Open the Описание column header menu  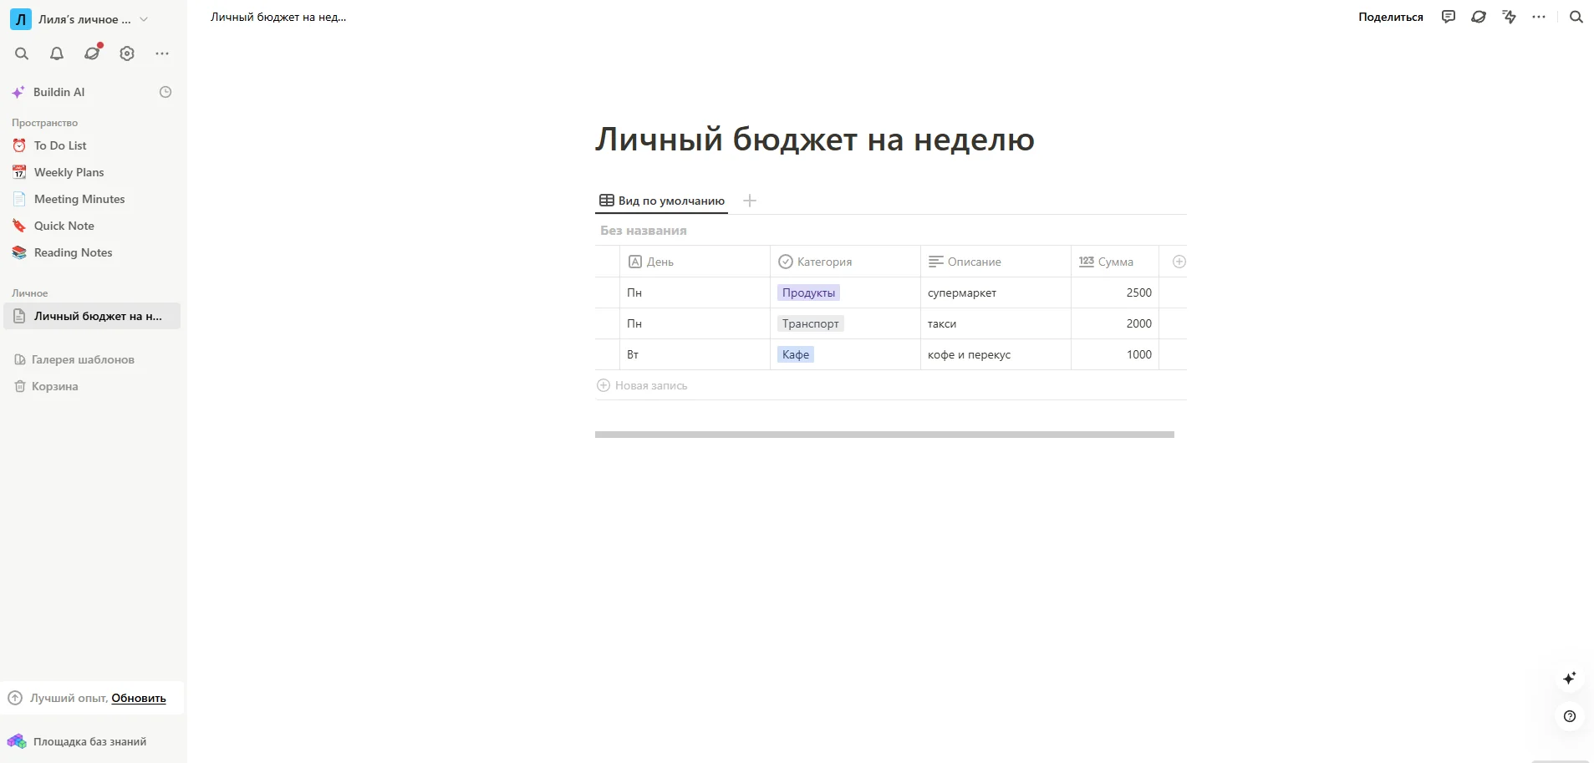click(x=996, y=262)
